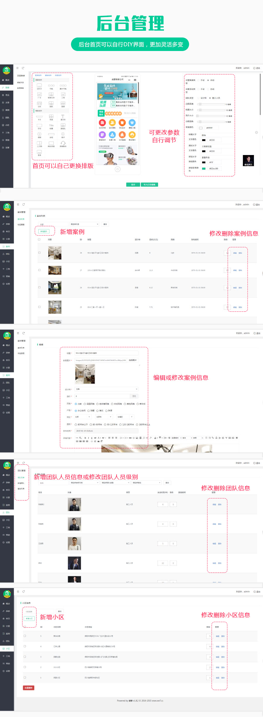
Task: Adjust the 标题大小 slider
Action: click(x=200, y=110)
